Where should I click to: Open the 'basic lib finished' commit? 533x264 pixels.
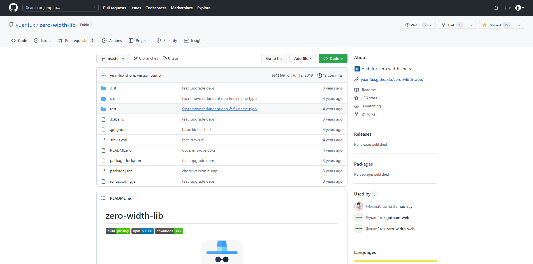(x=196, y=129)
